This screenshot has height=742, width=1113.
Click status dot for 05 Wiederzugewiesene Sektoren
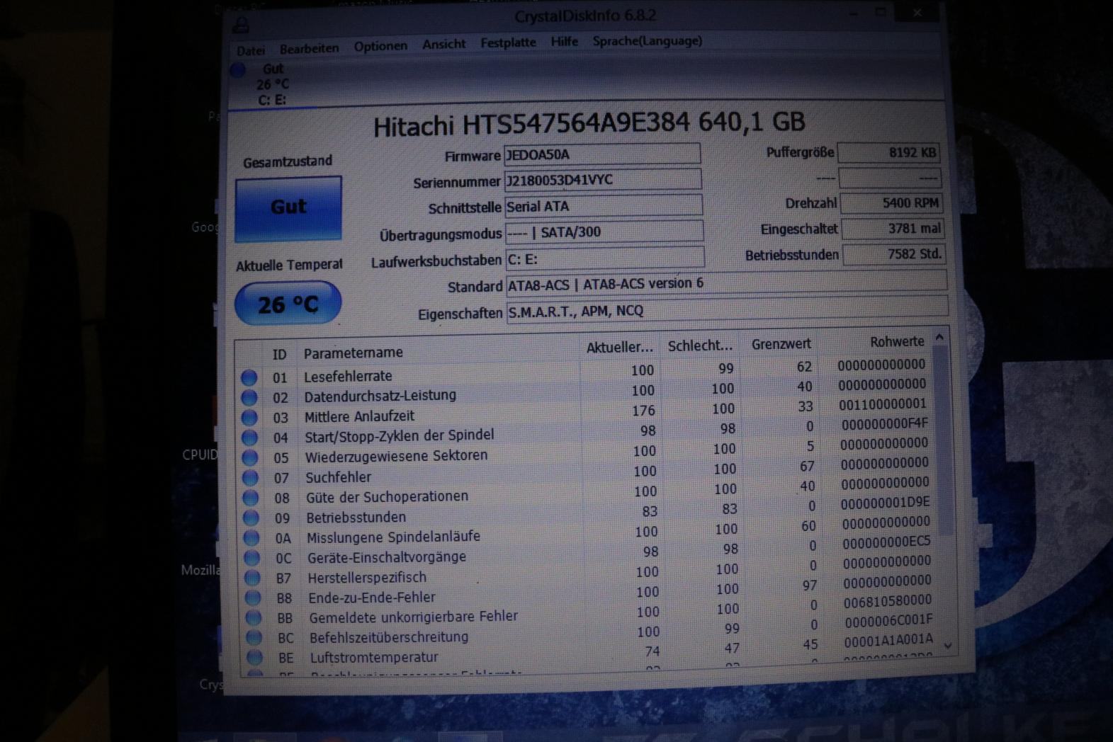point(250,458)
